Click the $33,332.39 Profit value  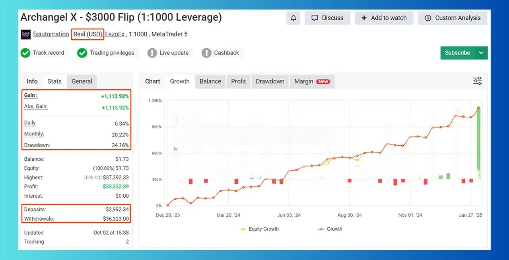(x=116, y=187)
